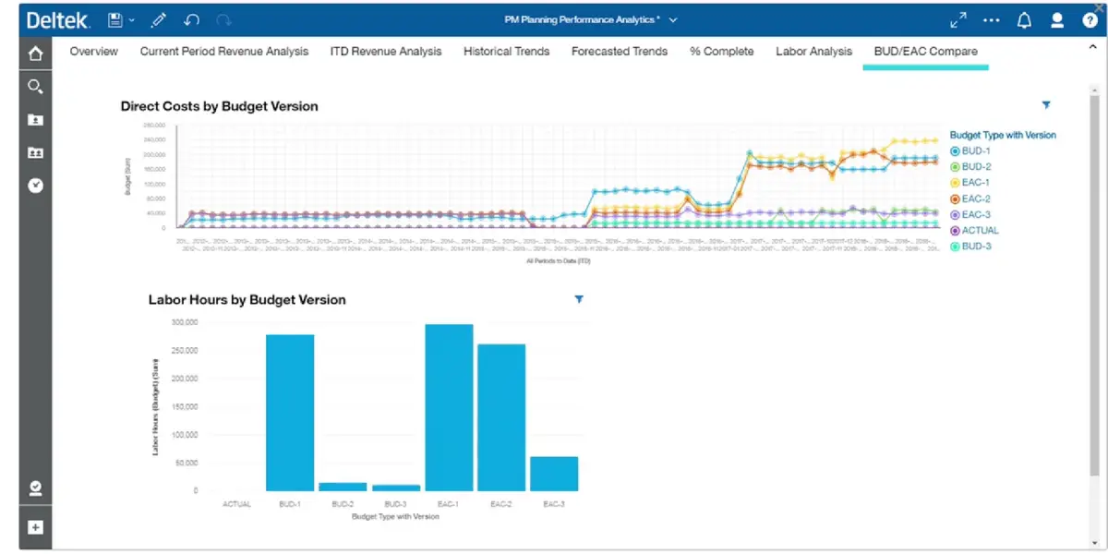The image size is (1108, 554).
Task: Open the My Content folder icon
Action: coord(35,119)
